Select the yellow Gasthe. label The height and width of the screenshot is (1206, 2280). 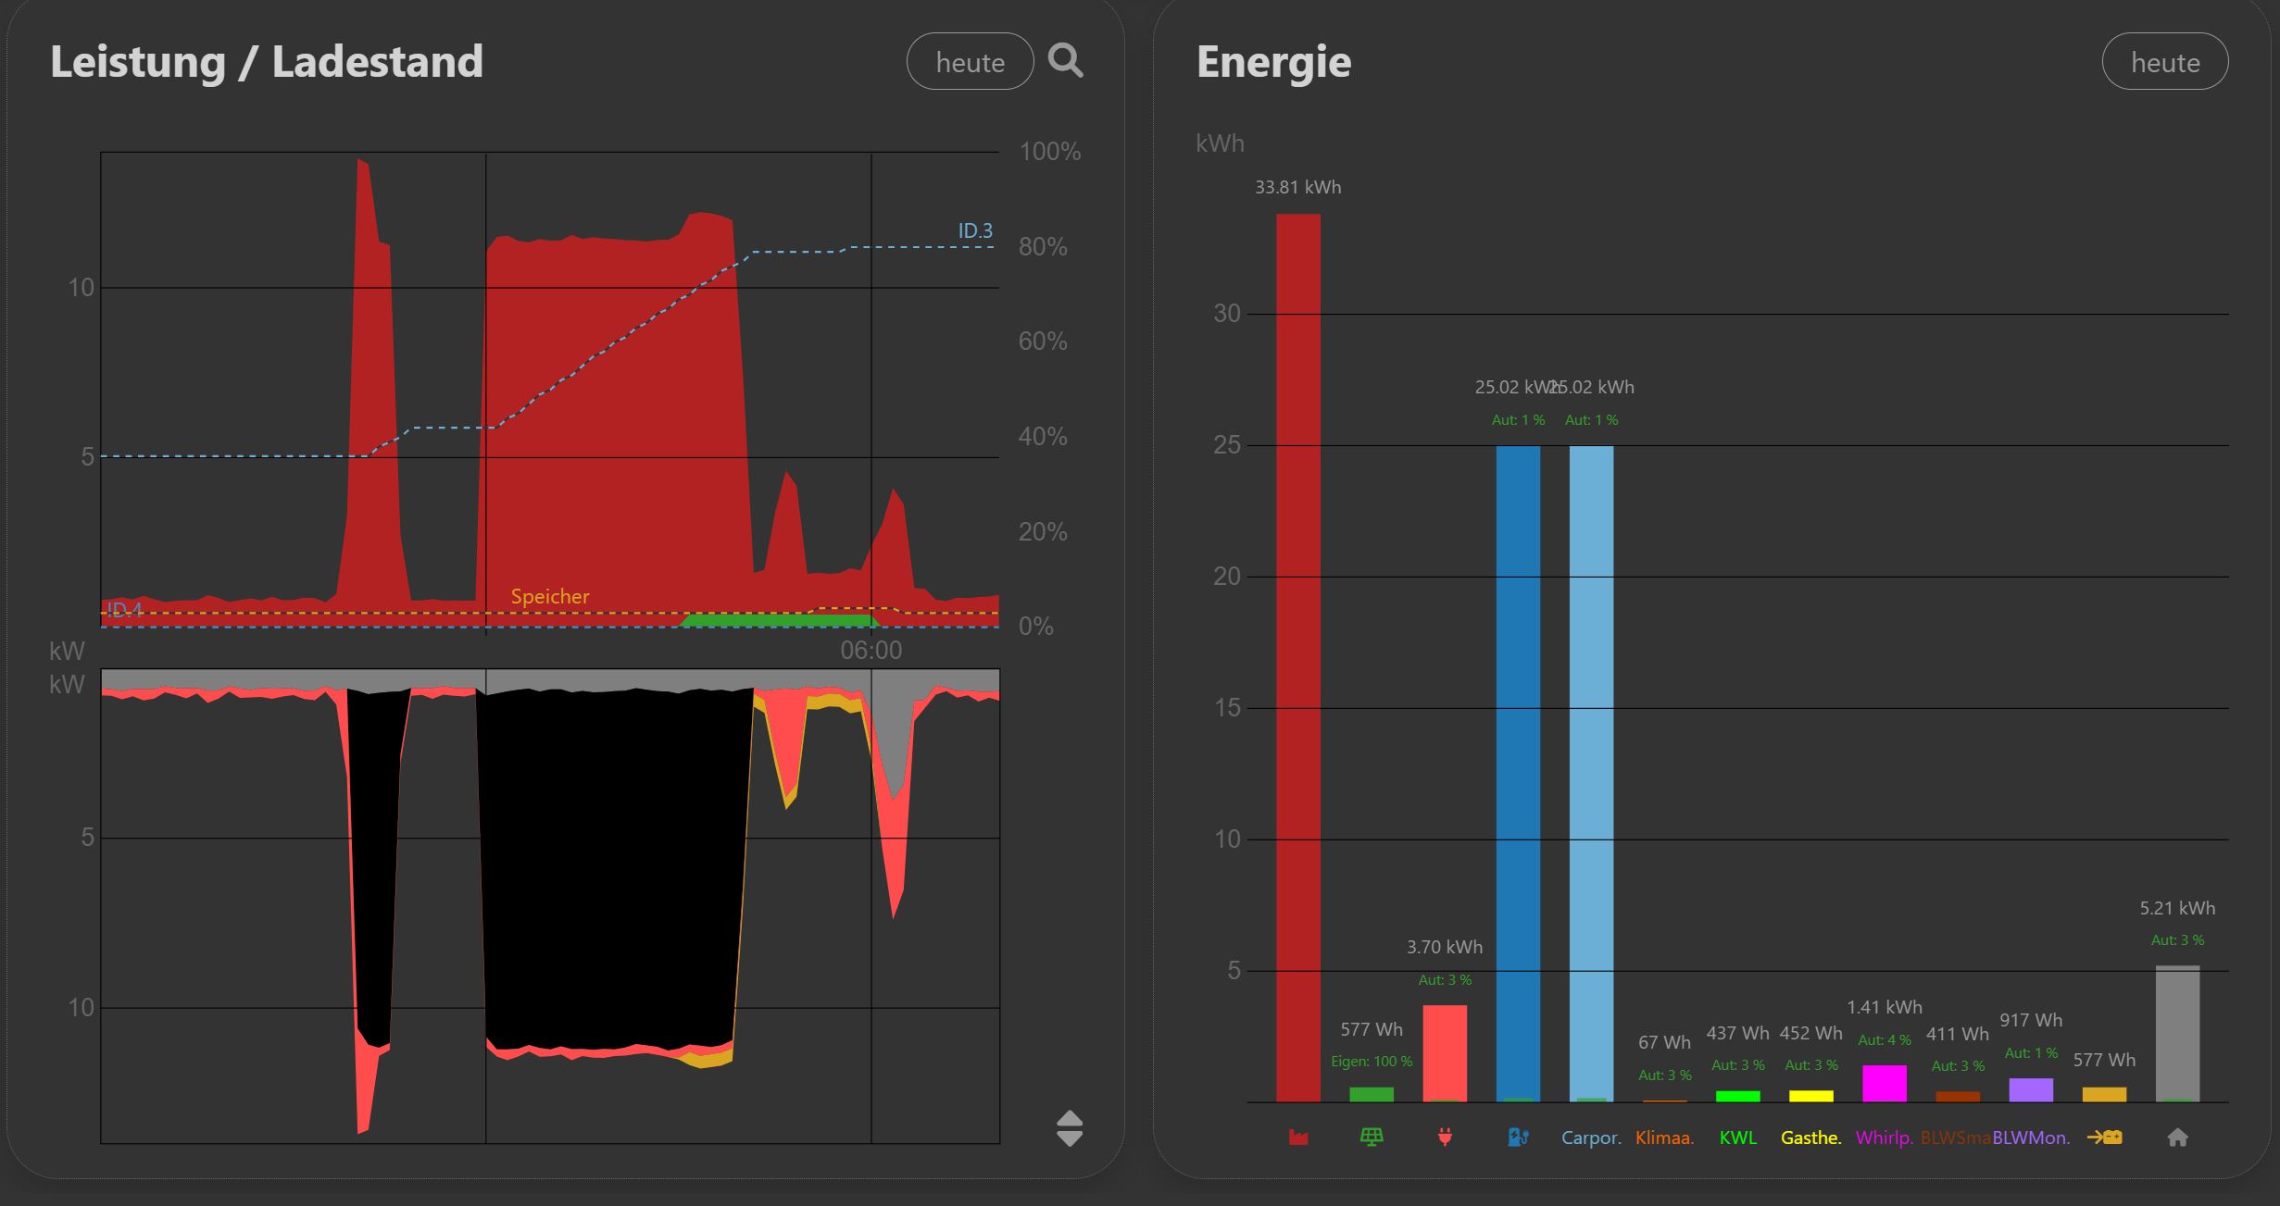point(1810,1138)
